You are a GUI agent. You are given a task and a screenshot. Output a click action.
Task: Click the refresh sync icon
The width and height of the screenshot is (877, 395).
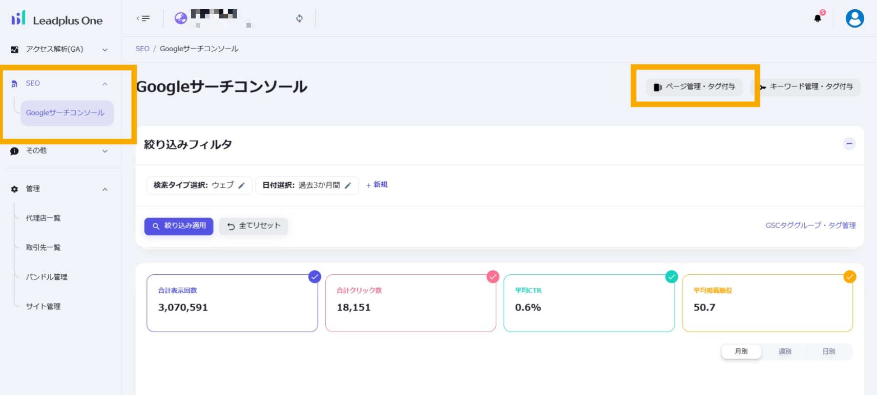pyautogui.click(x=299, y=18)
